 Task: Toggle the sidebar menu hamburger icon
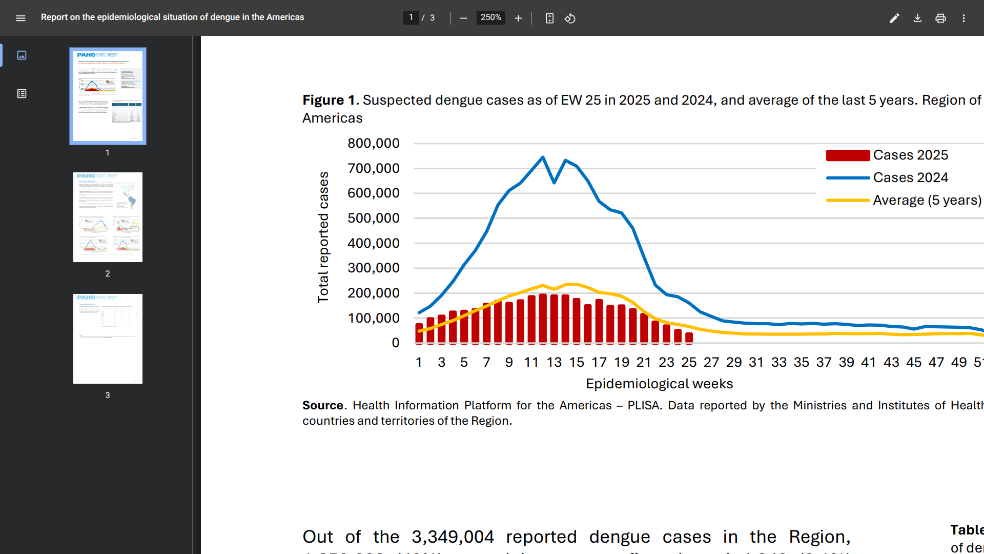pyautogui.click(x=20, y=18)
